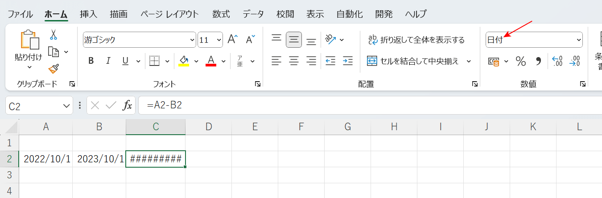This screenshot has height=198, width=602.
Task: Click セルを結合して中央揃え merge button
Action: [414, 61]
